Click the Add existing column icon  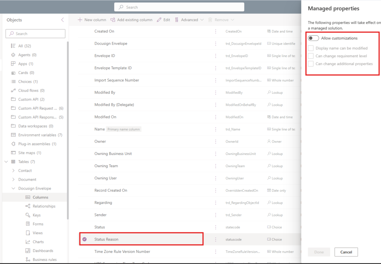[x=113, y=20]
